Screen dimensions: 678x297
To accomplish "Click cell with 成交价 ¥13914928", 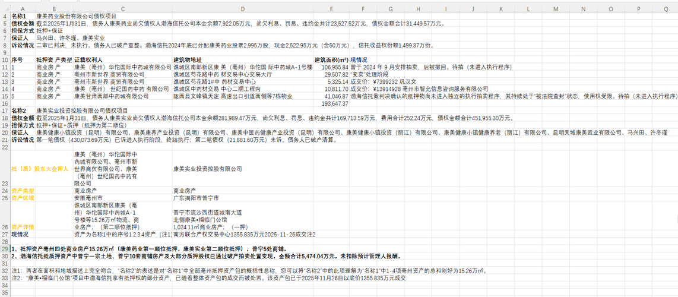I will tap(419, 89).
